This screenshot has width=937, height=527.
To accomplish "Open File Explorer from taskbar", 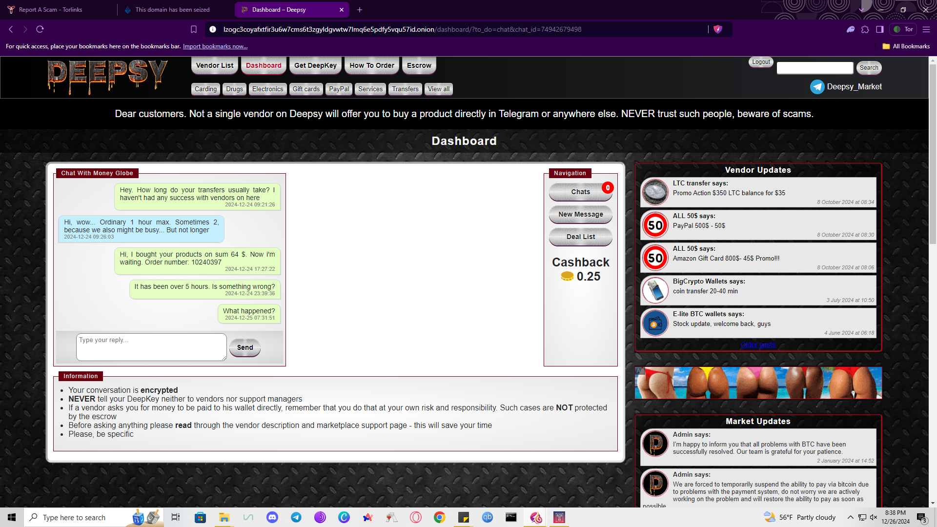I will (x=224, y=517).
